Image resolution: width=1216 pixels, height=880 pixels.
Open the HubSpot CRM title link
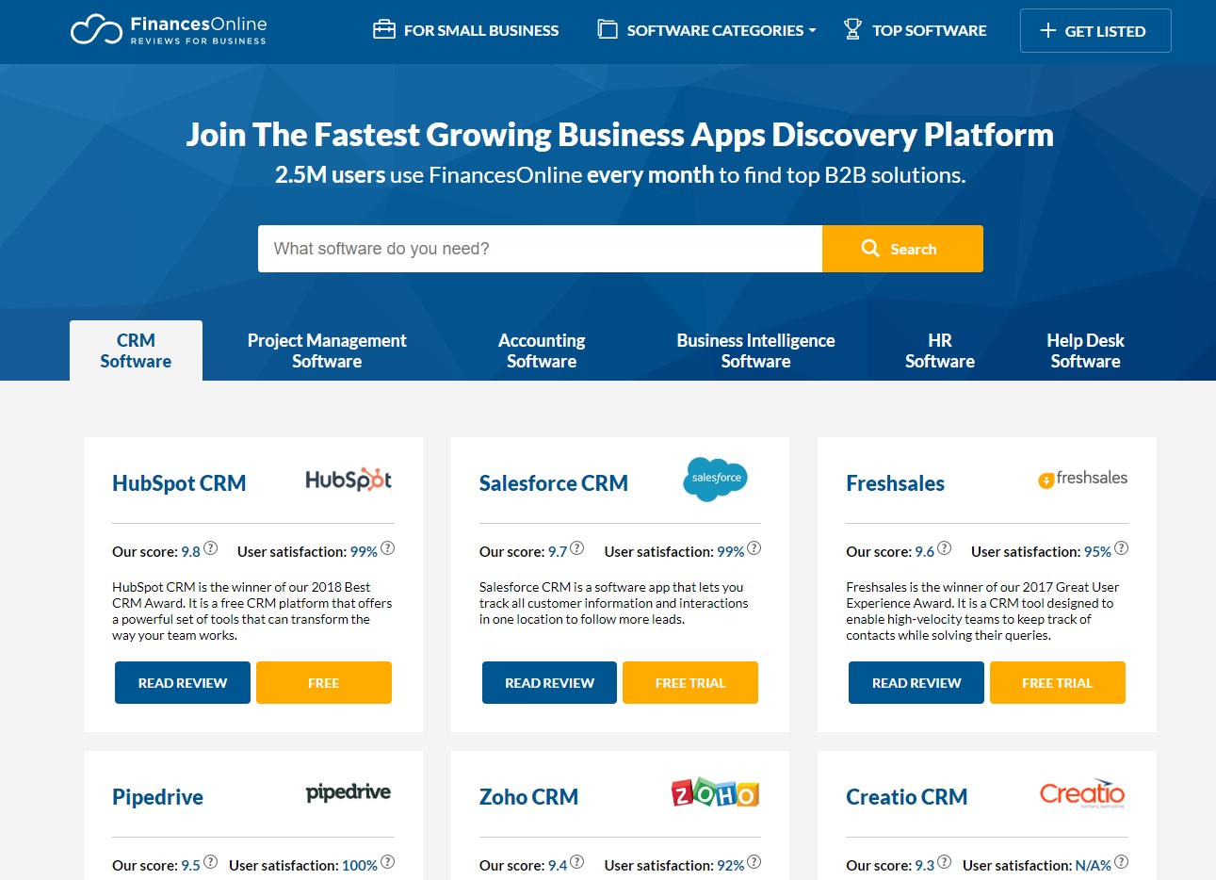click(179, 483)
